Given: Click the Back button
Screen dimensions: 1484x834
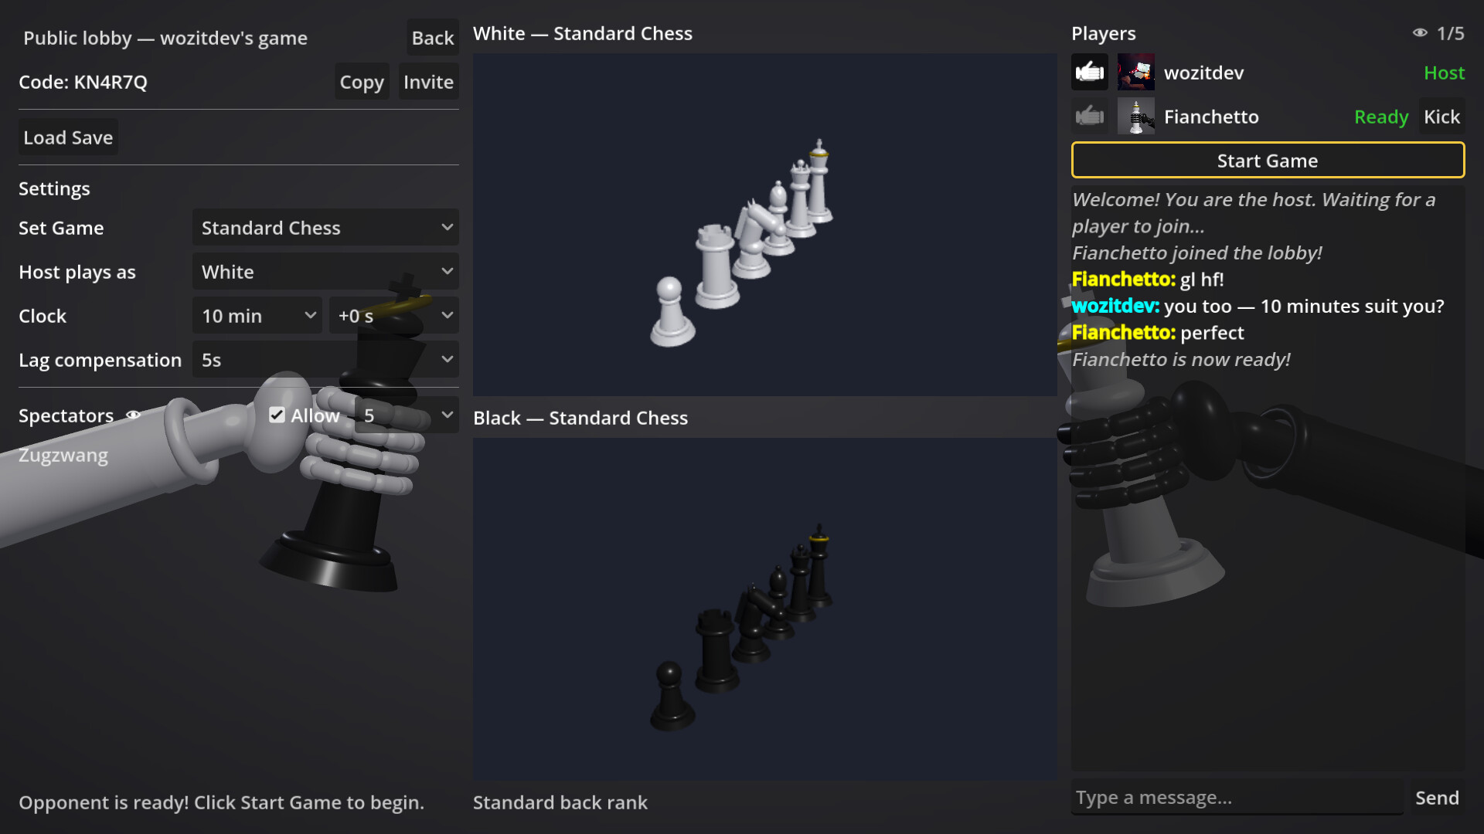Looking at the screenshot, I should click(x=433, y=38).
